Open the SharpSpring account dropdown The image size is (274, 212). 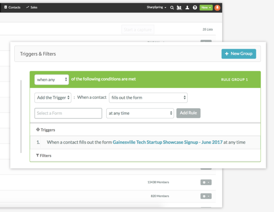coord(156,7)
